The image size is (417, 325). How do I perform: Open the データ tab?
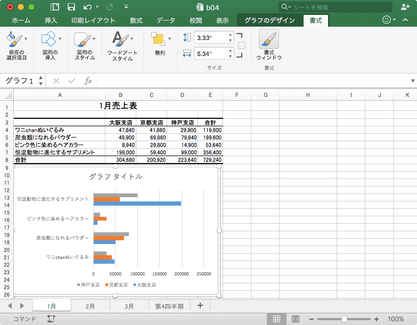point(166,20)
